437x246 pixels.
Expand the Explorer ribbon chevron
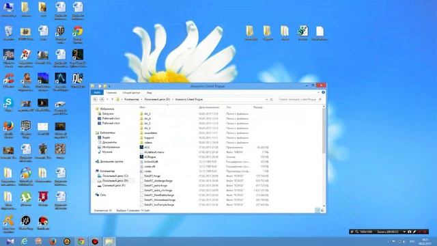coord(319,92)
